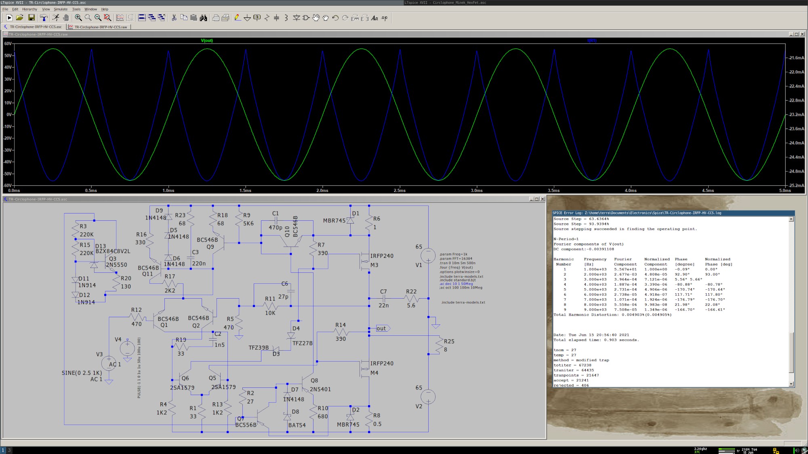Halt the simulation with the stop-hand icon
The height and width of the screenshot is (454, 808).
pyautogui.click(x=66, y=18)
